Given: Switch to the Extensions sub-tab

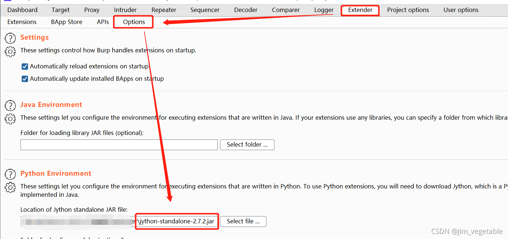Looking at the screenshot, I should point(22,22).
